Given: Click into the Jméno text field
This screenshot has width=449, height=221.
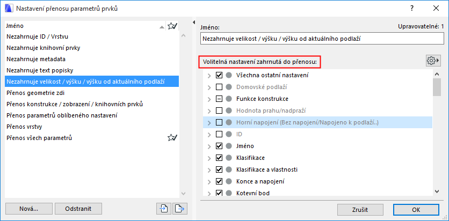Looking at the screenshot, I should pos(321,39).
